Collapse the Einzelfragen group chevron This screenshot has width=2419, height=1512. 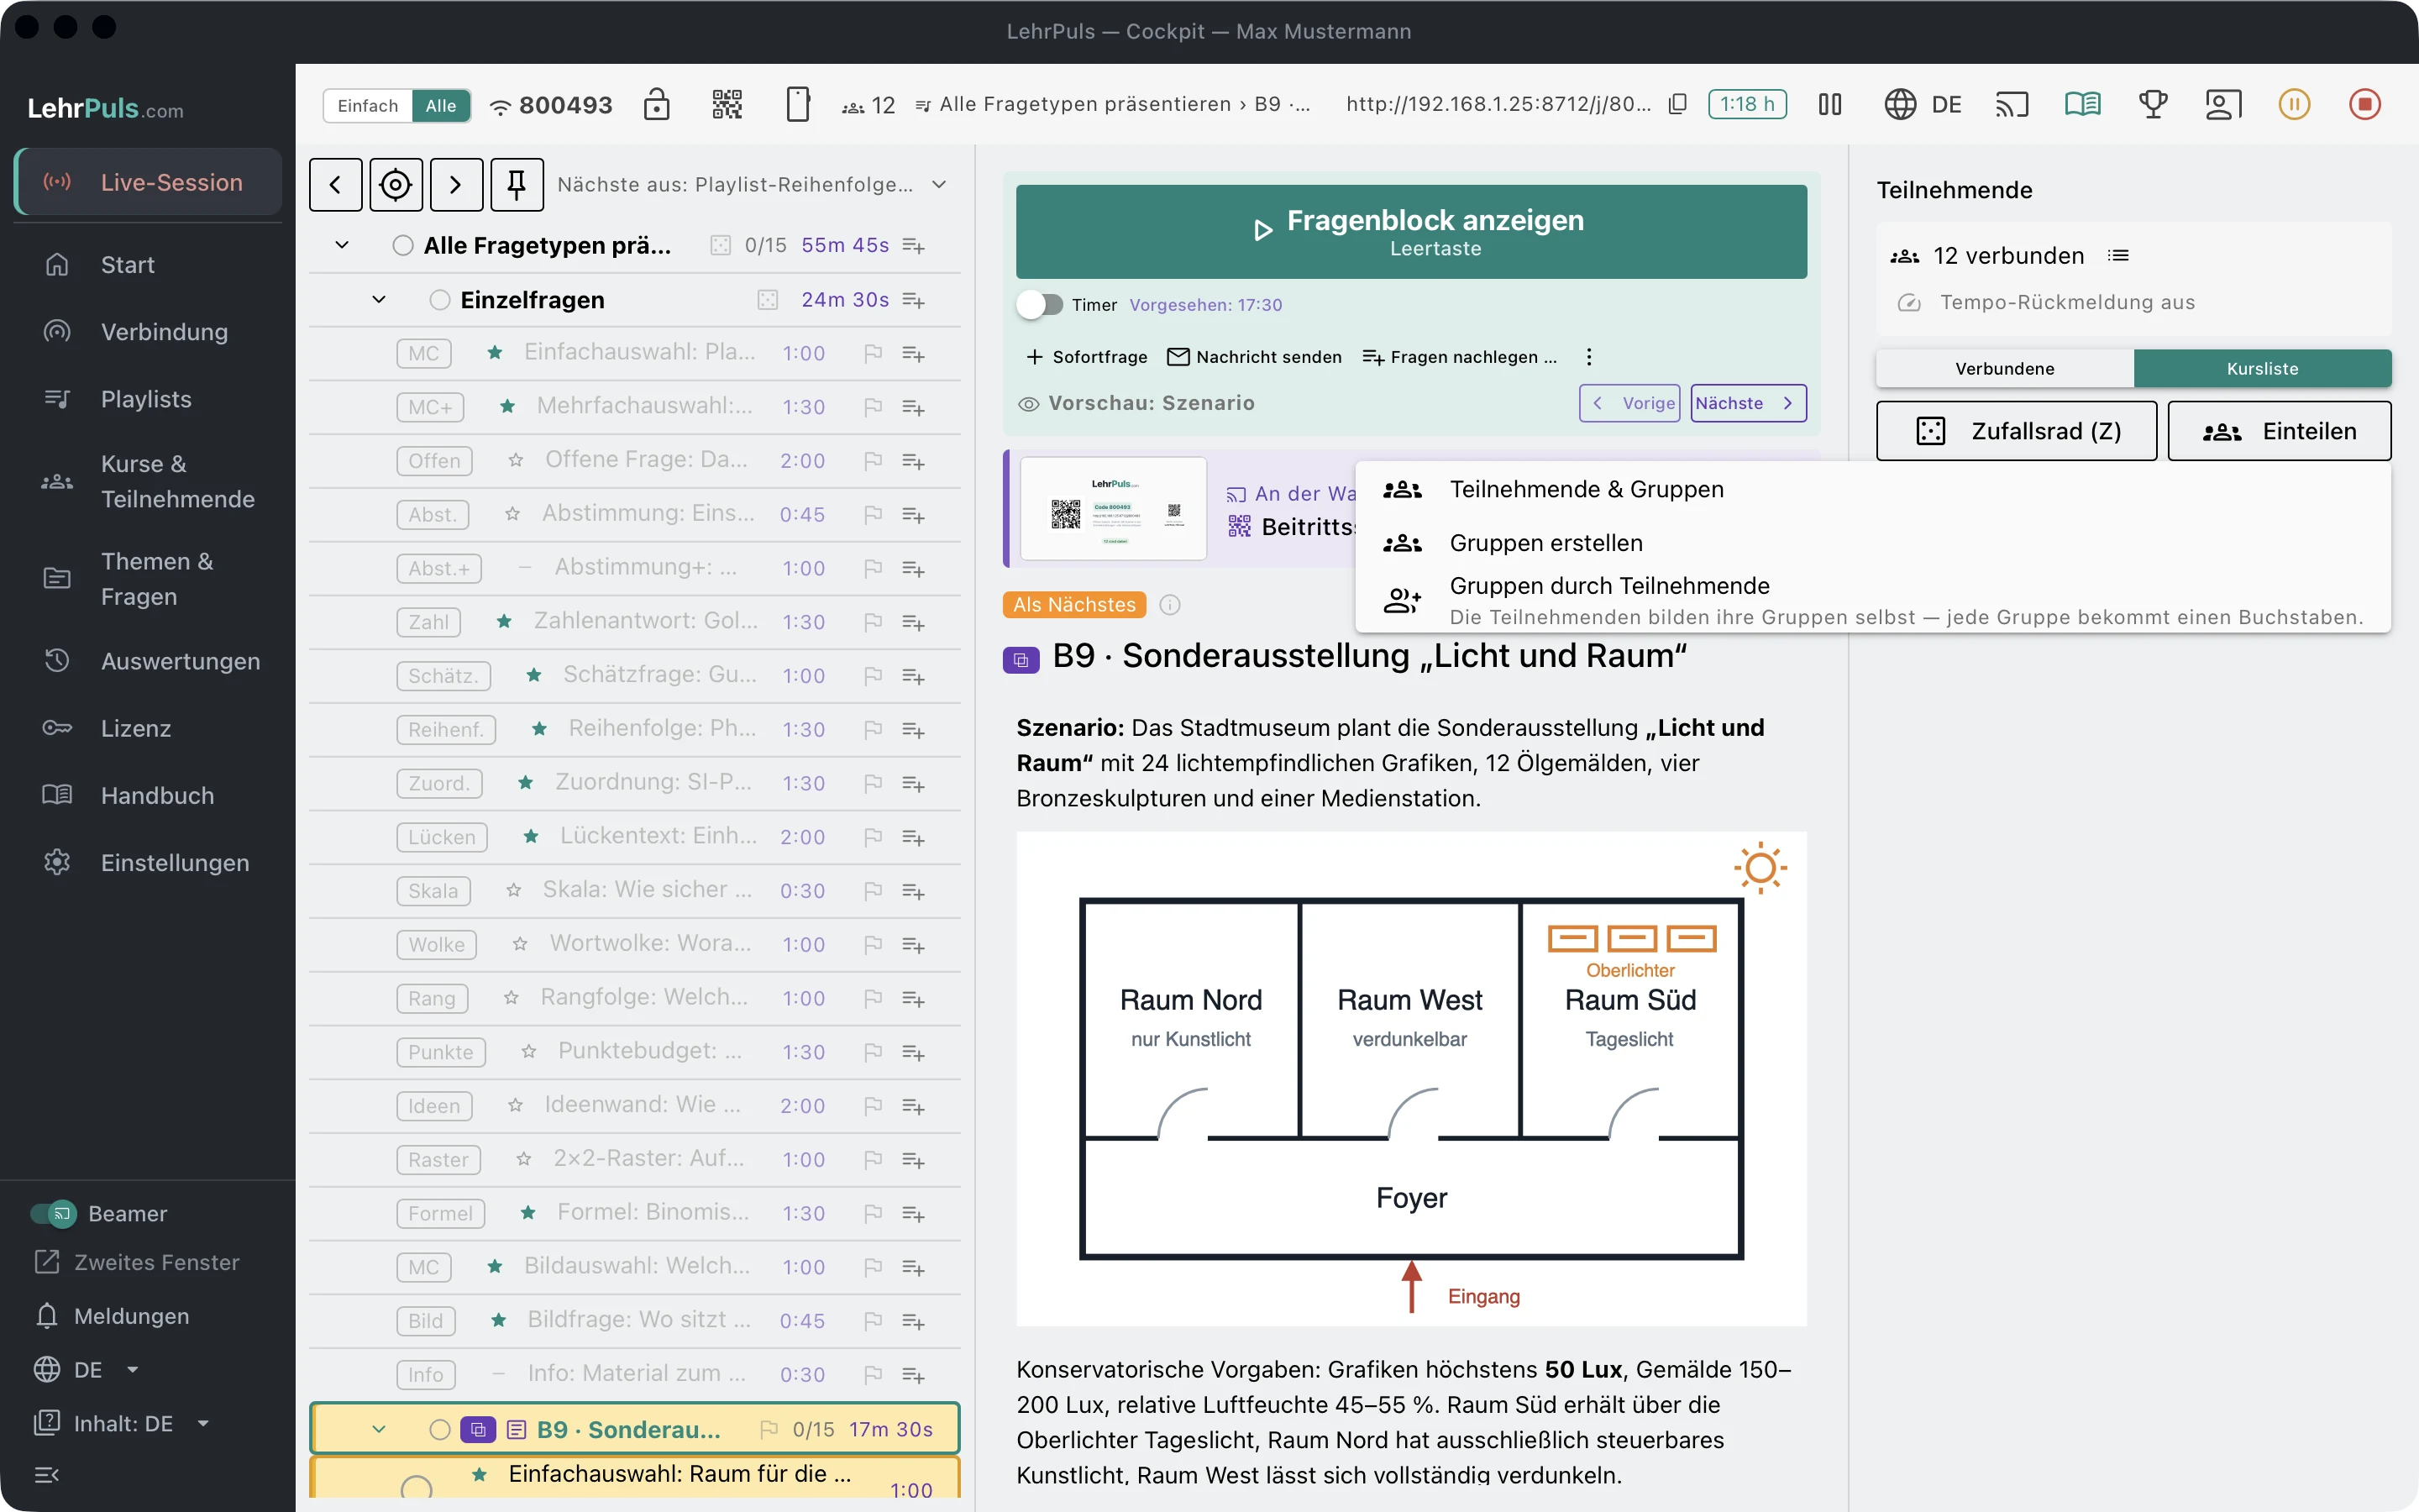(379, 300)
